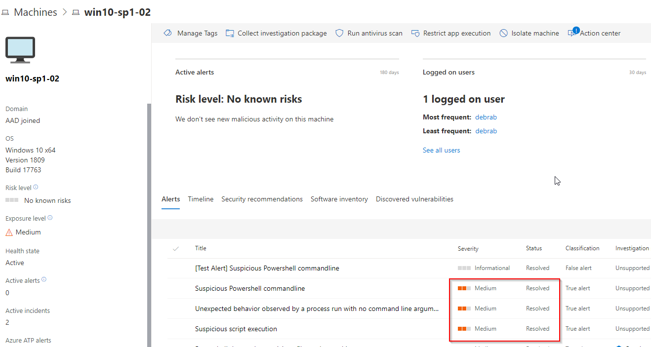Go to Discovered vulnerabilities tab

coord(414,199)
